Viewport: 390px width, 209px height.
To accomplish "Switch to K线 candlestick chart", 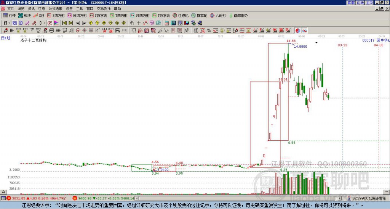I will click(38, 15).
